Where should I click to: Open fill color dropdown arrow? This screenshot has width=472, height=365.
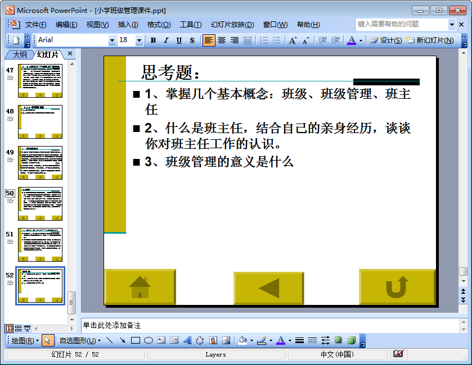pyautogui.click(x=251, y=340)
